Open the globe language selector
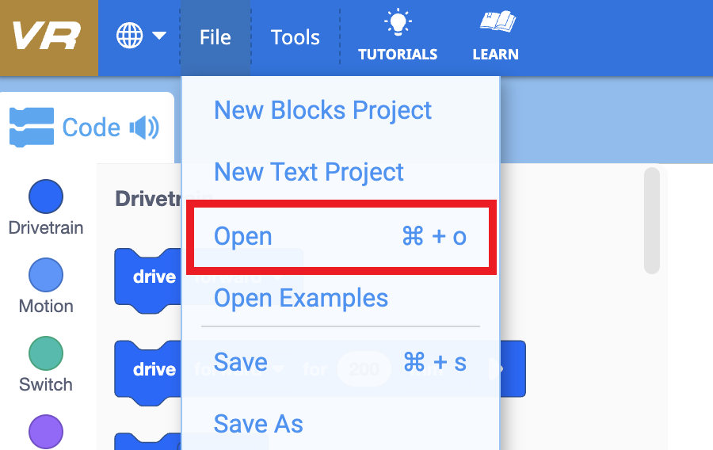The height and width of the screenshot is (450, 713). pyautogui.click(x=129, y=36)
